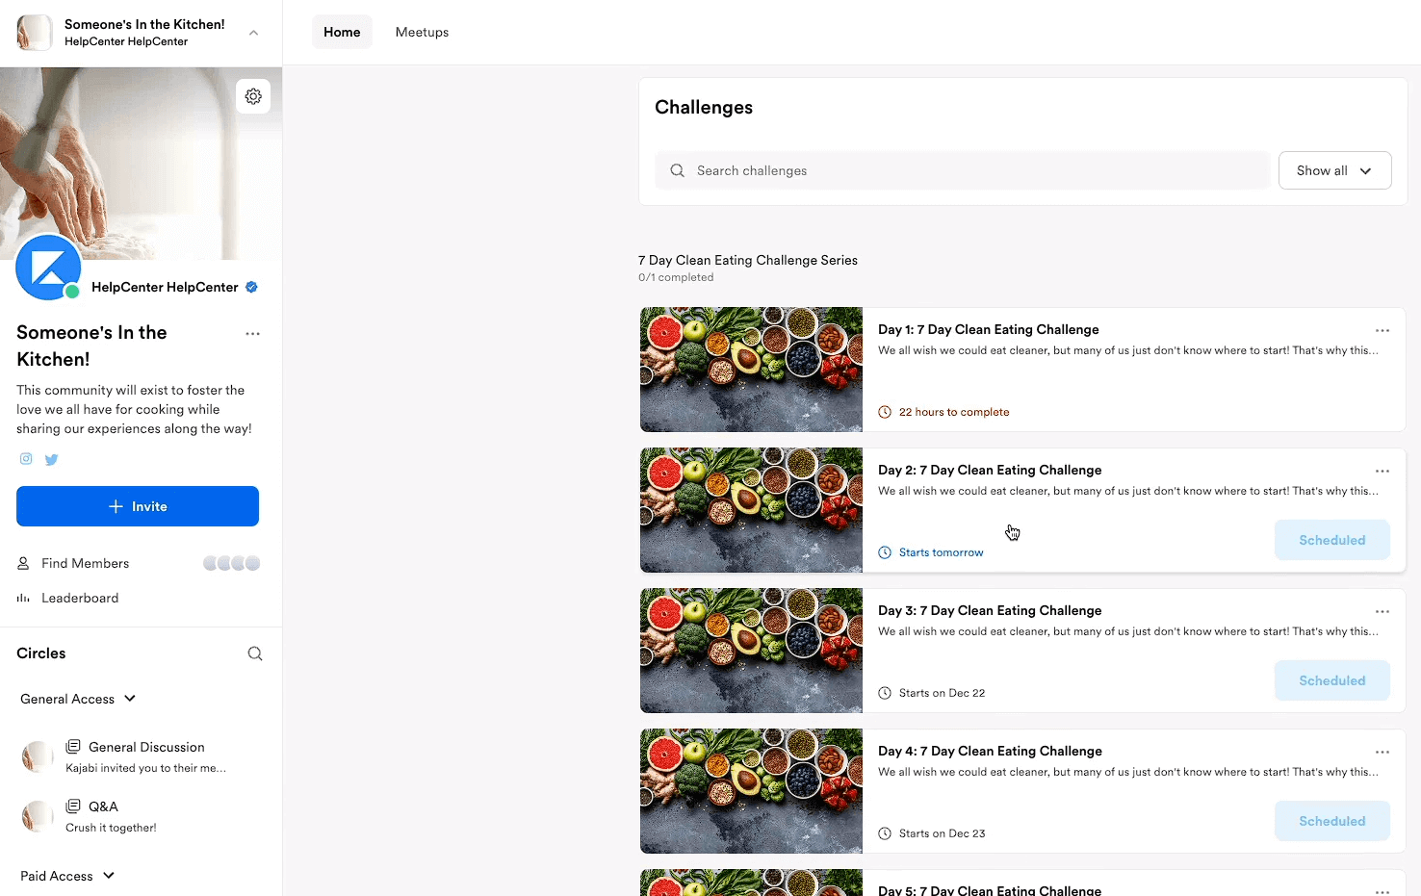This screenshot has width=1421, height=896.
Task: Open the community settings gear
Action: [x=252, y=96]
